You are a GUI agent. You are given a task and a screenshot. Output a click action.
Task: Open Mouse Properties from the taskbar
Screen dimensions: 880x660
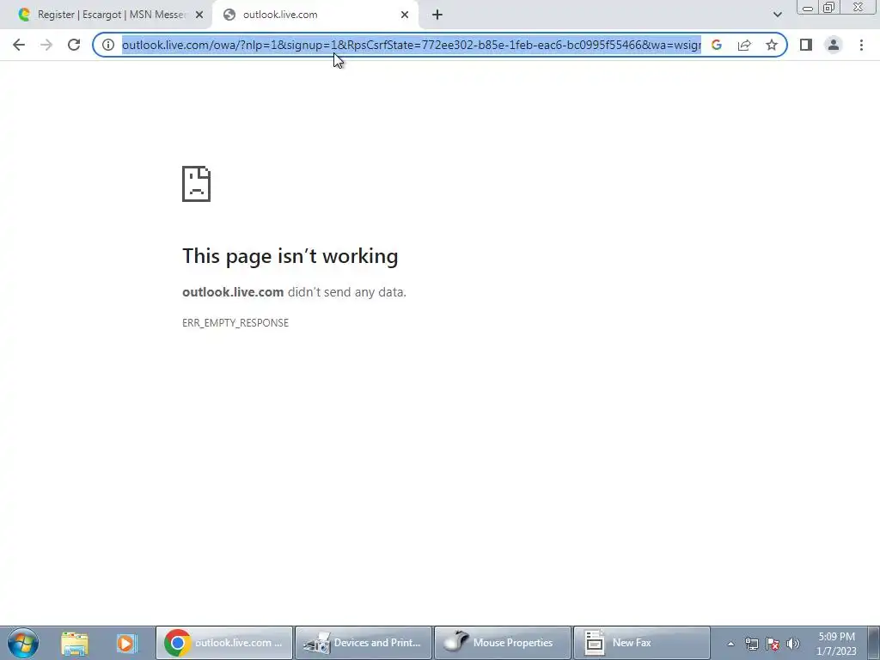point(502,643)
